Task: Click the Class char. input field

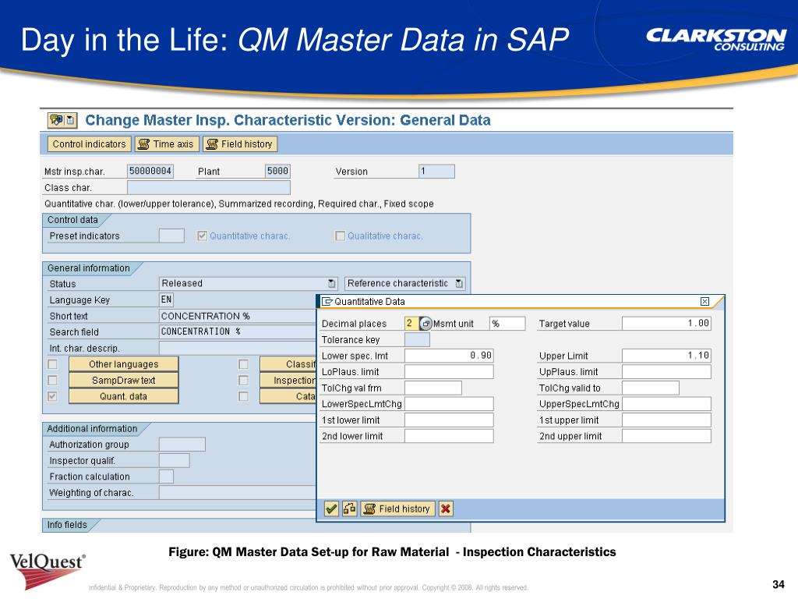Action: click(x=209, y=187)
